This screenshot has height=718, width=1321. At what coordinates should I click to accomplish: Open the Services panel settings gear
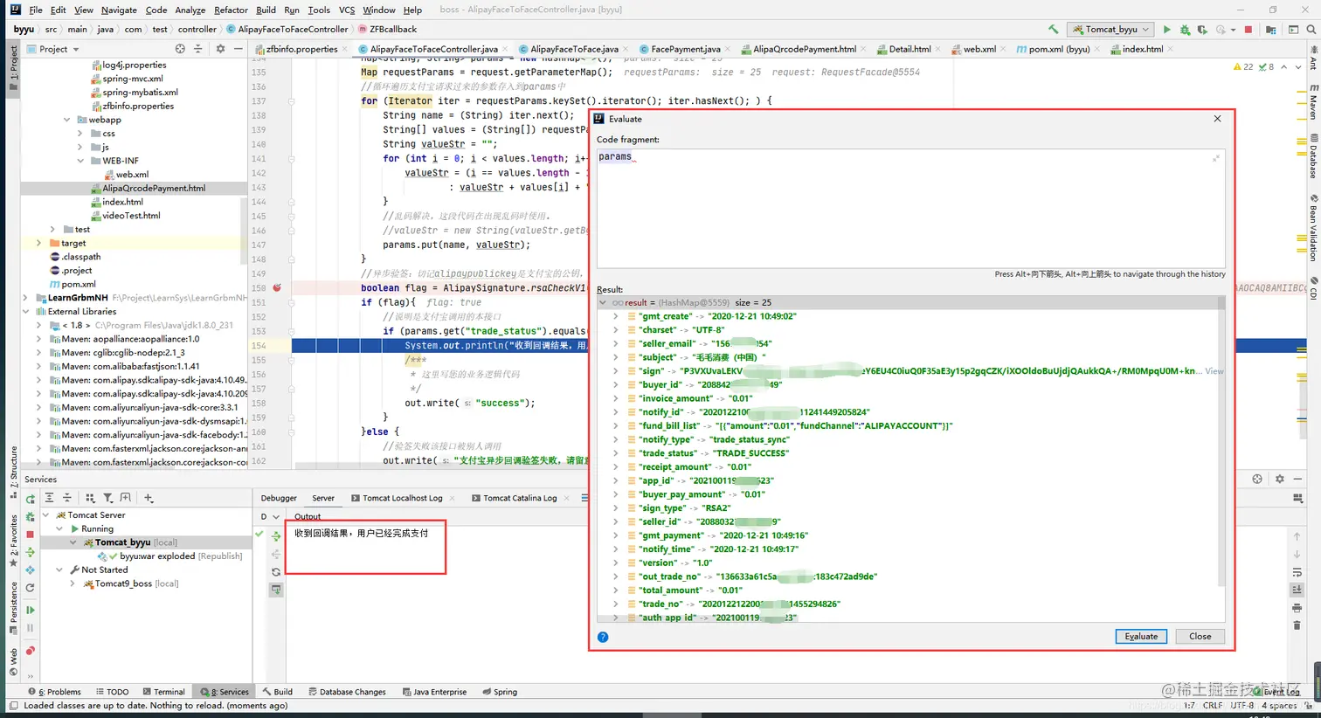1280,479
